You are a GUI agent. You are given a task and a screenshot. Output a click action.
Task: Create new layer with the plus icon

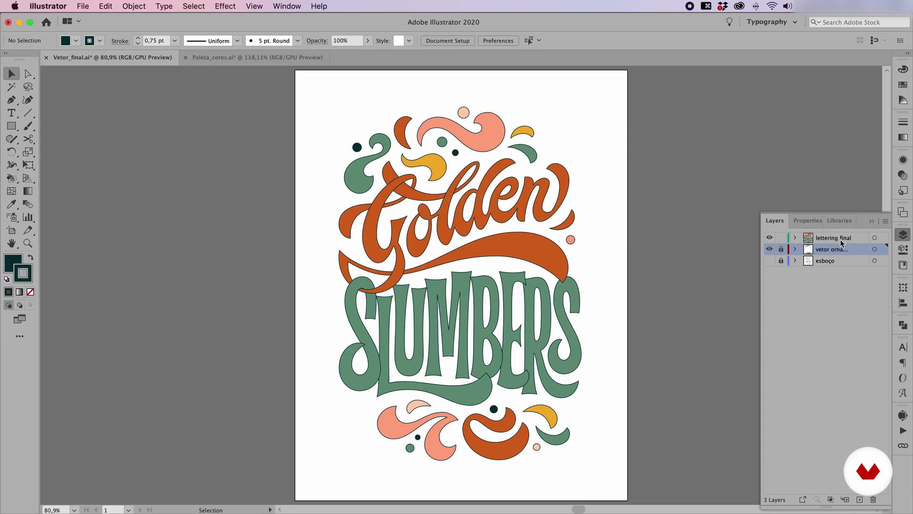tap(859, 500)
